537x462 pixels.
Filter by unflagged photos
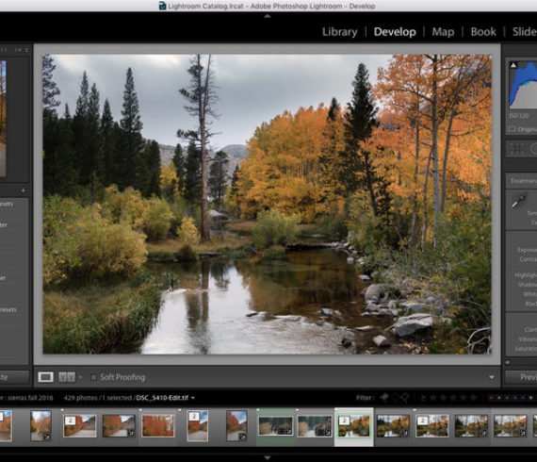coord(394,398)
